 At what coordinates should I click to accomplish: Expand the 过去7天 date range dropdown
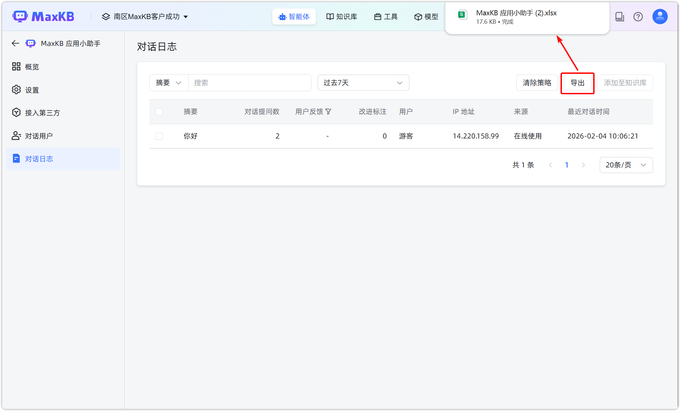coord(363,82)
